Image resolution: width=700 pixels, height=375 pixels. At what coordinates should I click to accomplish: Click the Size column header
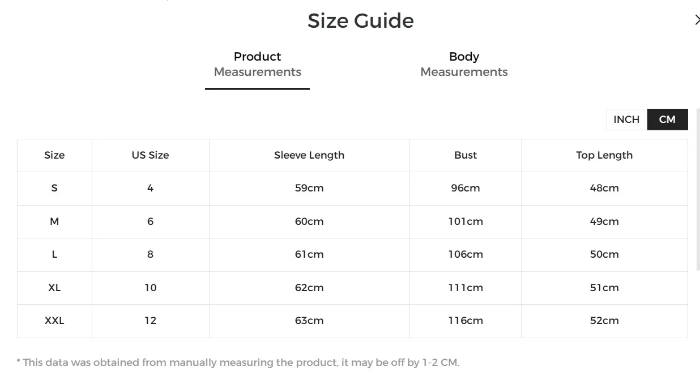(54, 155)
